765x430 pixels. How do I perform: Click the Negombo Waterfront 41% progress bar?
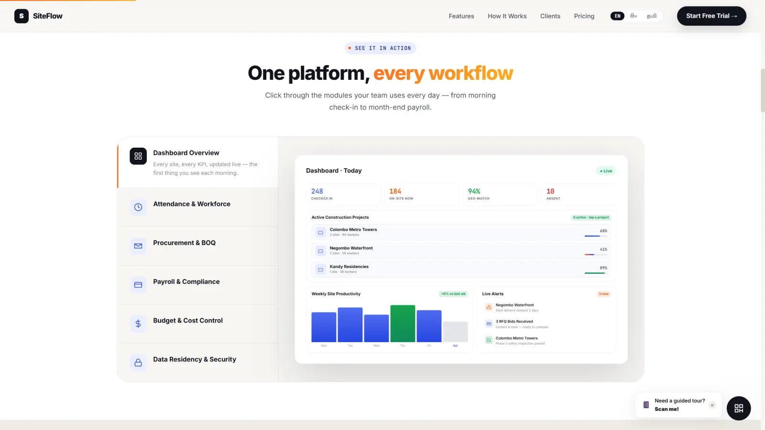click(x=596, y=255)
